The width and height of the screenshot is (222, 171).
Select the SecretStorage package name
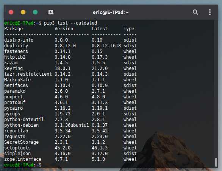click(21, 142)
